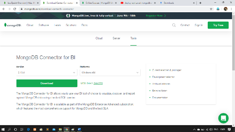Select the Tools download tab
The width and height of the screenshot is (235, 132).
pyautogui.click(x=133, y=38)
